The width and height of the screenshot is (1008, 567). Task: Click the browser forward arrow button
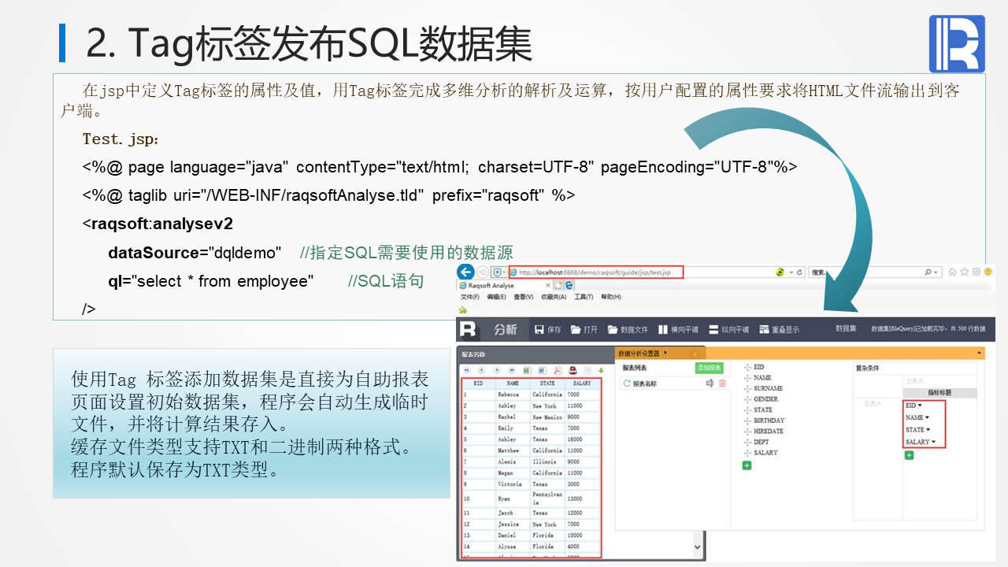(x=482, y=272)
